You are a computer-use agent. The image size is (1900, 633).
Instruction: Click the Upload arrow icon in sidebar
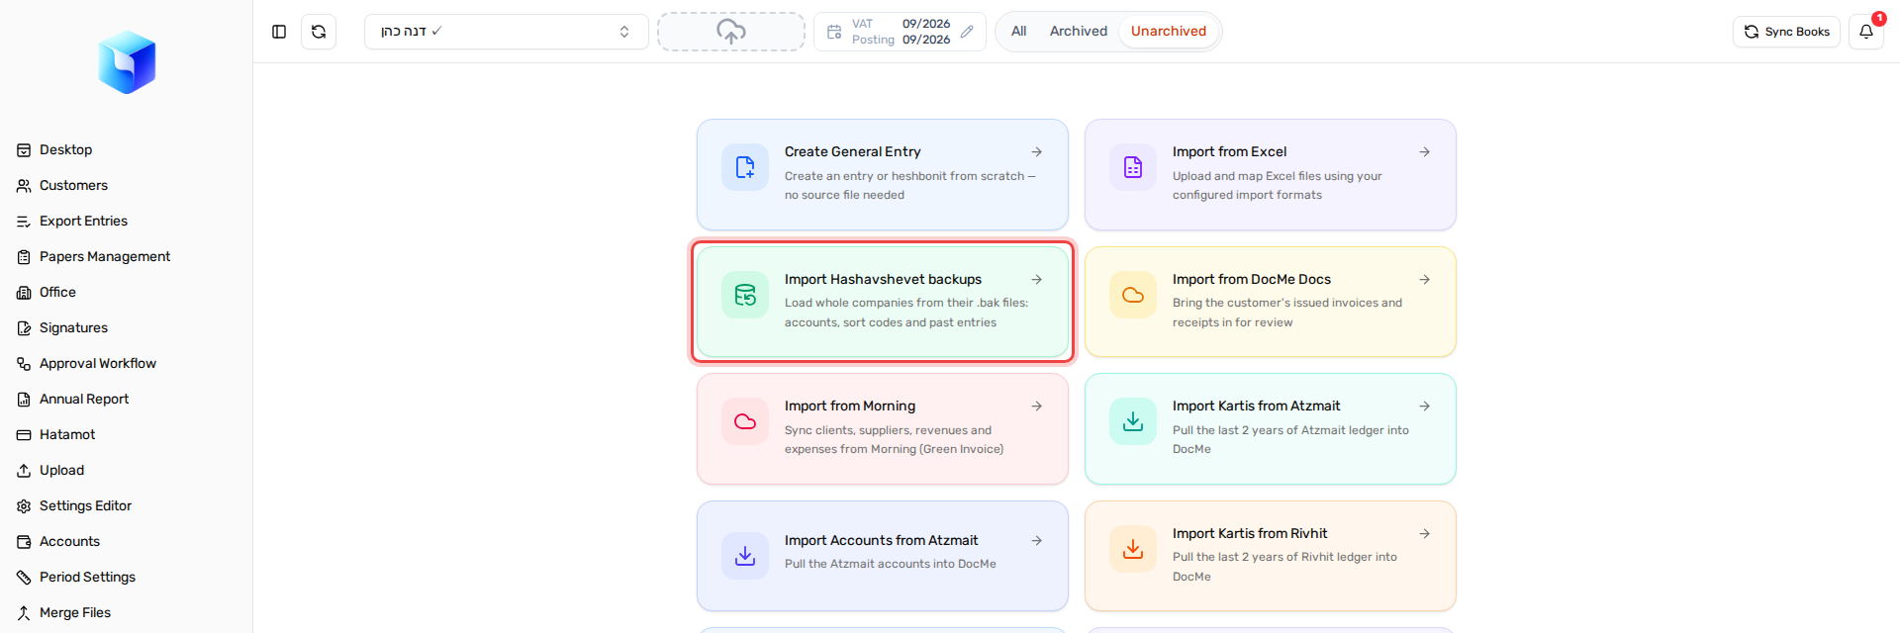click(x=24, y=471)
